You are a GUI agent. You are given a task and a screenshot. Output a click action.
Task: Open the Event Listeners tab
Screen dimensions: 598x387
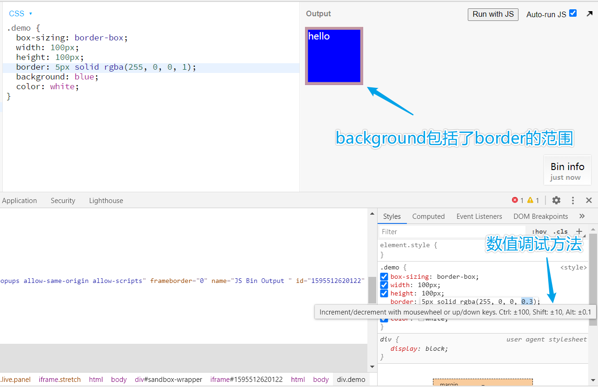pos(479,216)
